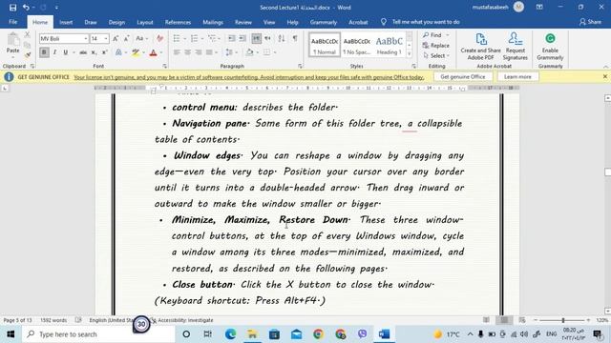Click Type here to search box

tap(98, 334)
